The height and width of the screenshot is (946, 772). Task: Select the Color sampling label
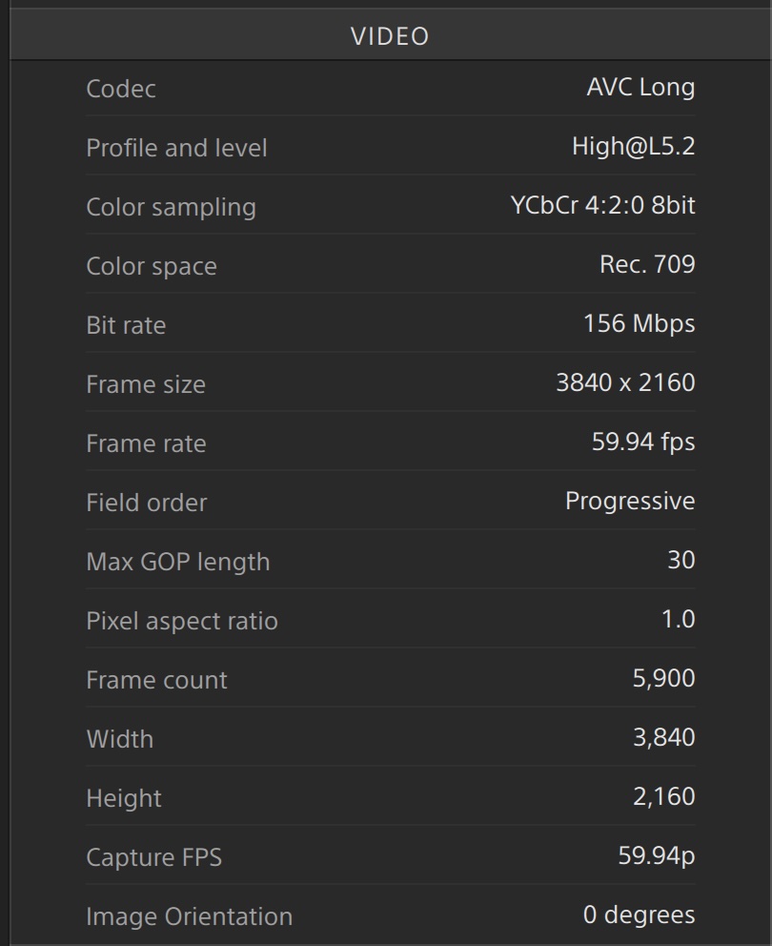coord(171,207)
